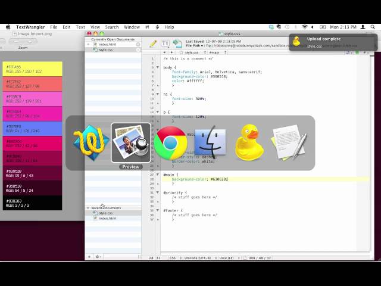Open the Text menu
Viewport: 381px width, 286px height.
tap(80, 27)
